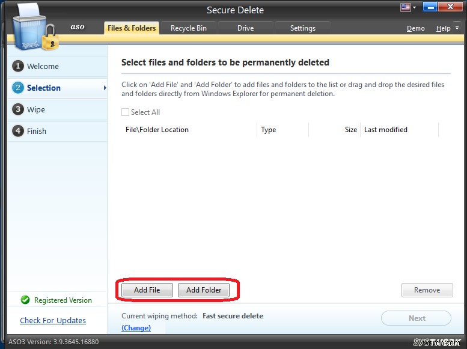Screen dimensions: 467x349
Task: Click the green Registered Version checkmark icon
Action: click(x=25, y=300)
